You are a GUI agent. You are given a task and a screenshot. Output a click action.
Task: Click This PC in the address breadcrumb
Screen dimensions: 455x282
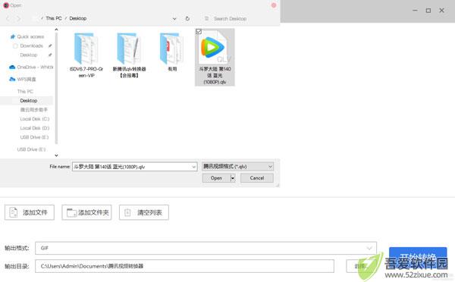pos(54,18)
